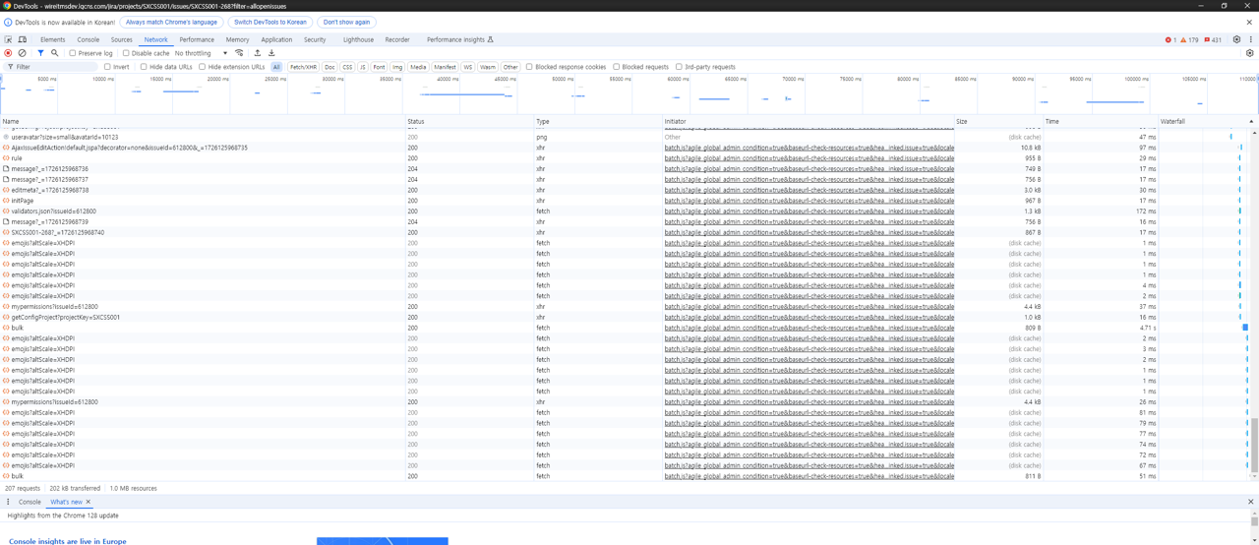Clear the network log icon
The width and height of the screenshot is (1259, 545).
tap(22, 53)
